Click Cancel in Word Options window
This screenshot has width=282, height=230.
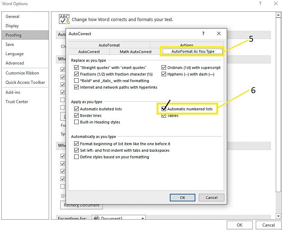click(x=268, y=225)
